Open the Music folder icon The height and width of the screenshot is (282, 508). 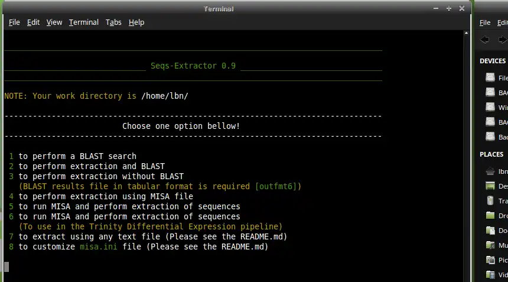pos(490,245)
